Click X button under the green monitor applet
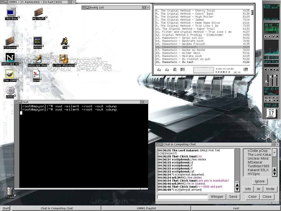The image size is (281, 211). coord(277,37)
